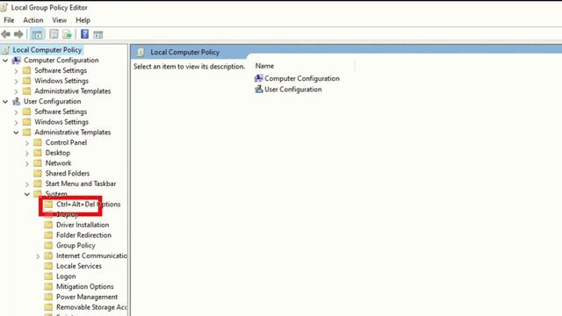Viewport: 562px width, 316px height.
Task: Click the Forward arrow toolbar icon
Action: pyautogui.click(x=18, y=34)
